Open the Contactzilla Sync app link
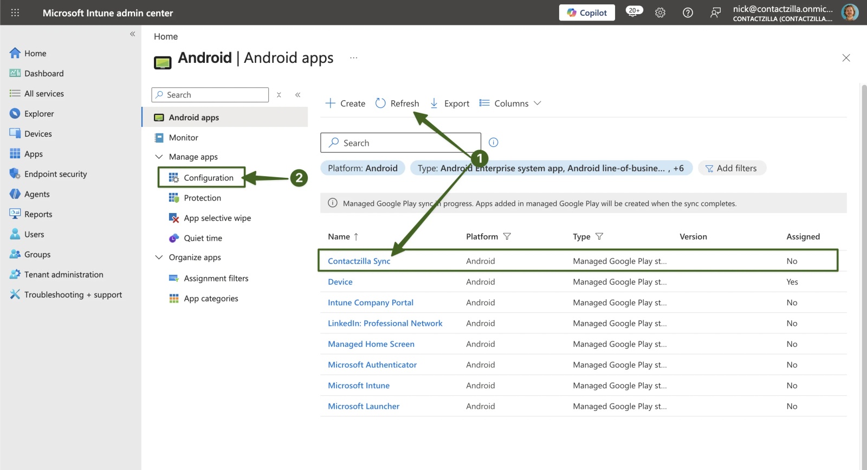The height and width of the screenshot is (470, 867). [359, 261]
